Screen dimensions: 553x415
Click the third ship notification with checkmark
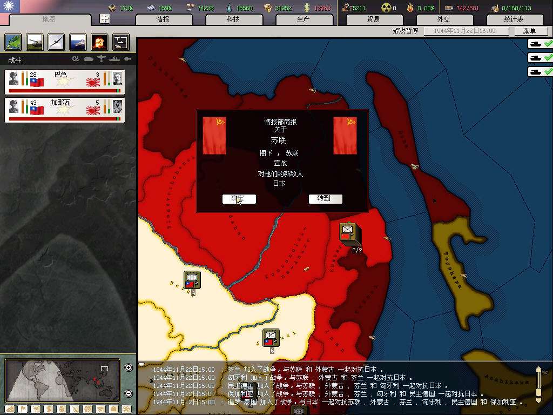(x=540, y=72)
